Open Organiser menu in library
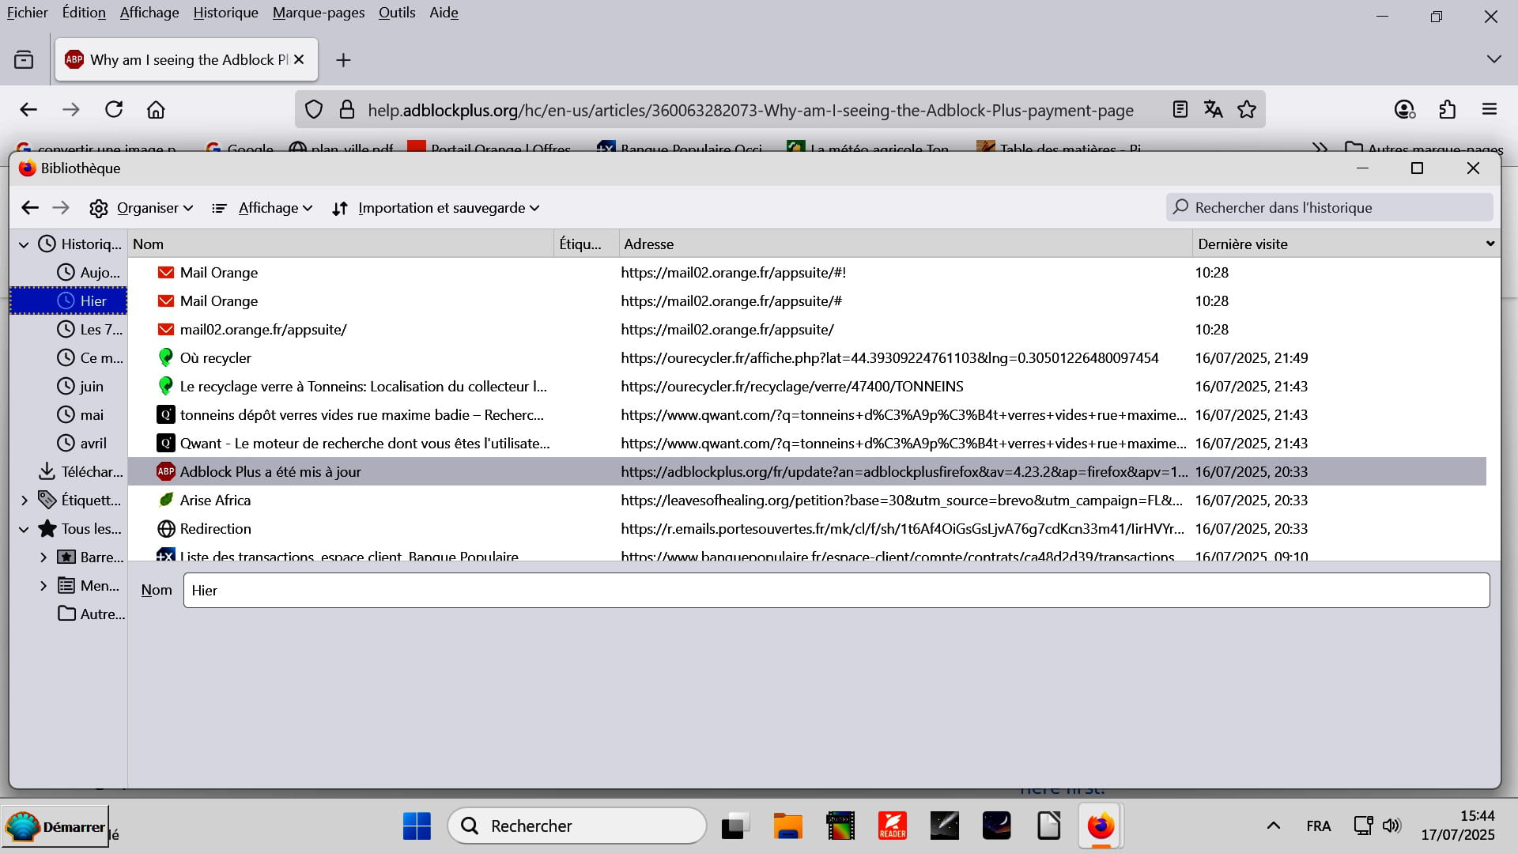 click(142, 208)
